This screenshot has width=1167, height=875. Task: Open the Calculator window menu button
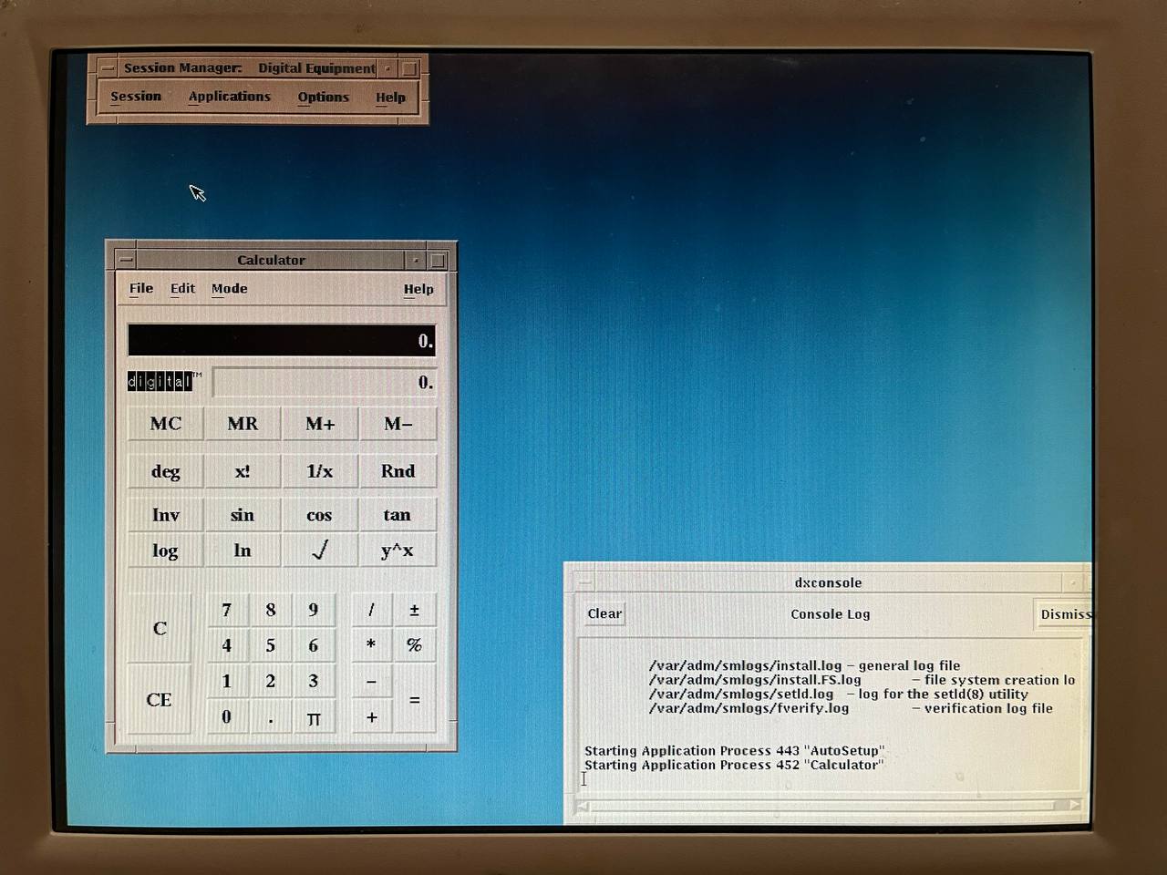point(126,260)
